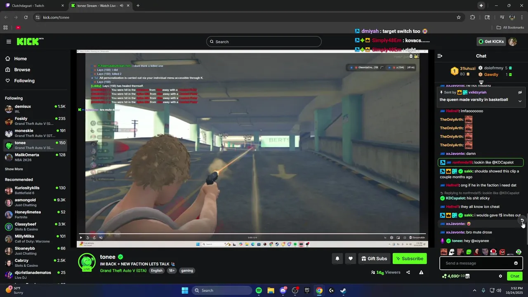
Task: Show hidden system tray icons
Action: click(474, 290)
